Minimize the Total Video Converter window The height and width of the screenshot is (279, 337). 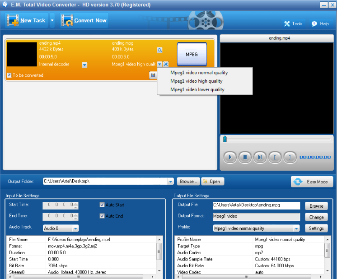tap(324, 5)
